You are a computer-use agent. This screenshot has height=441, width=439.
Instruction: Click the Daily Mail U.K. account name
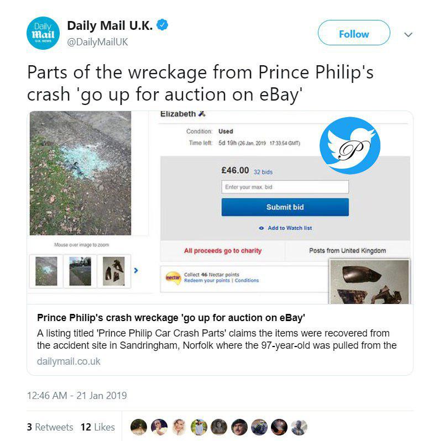click(109, 26)
